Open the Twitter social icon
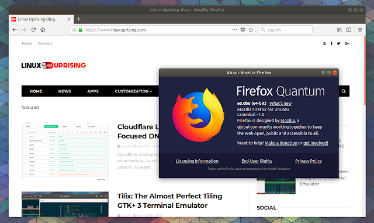The image size is (374, 223). click(338, 43)
